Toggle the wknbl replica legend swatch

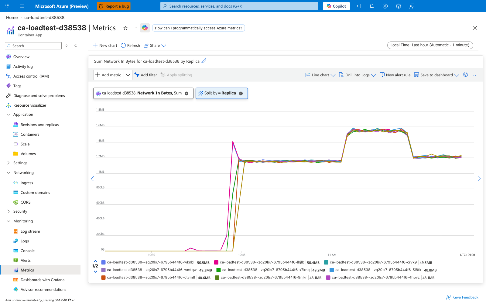tap(103, 262)
